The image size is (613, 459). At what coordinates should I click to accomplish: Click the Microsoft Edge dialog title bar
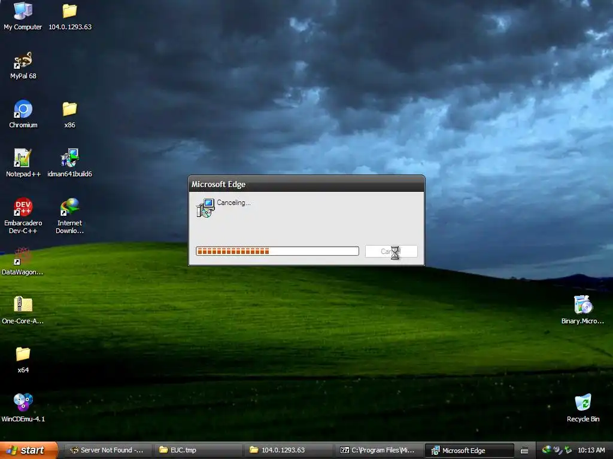[306, 184]
